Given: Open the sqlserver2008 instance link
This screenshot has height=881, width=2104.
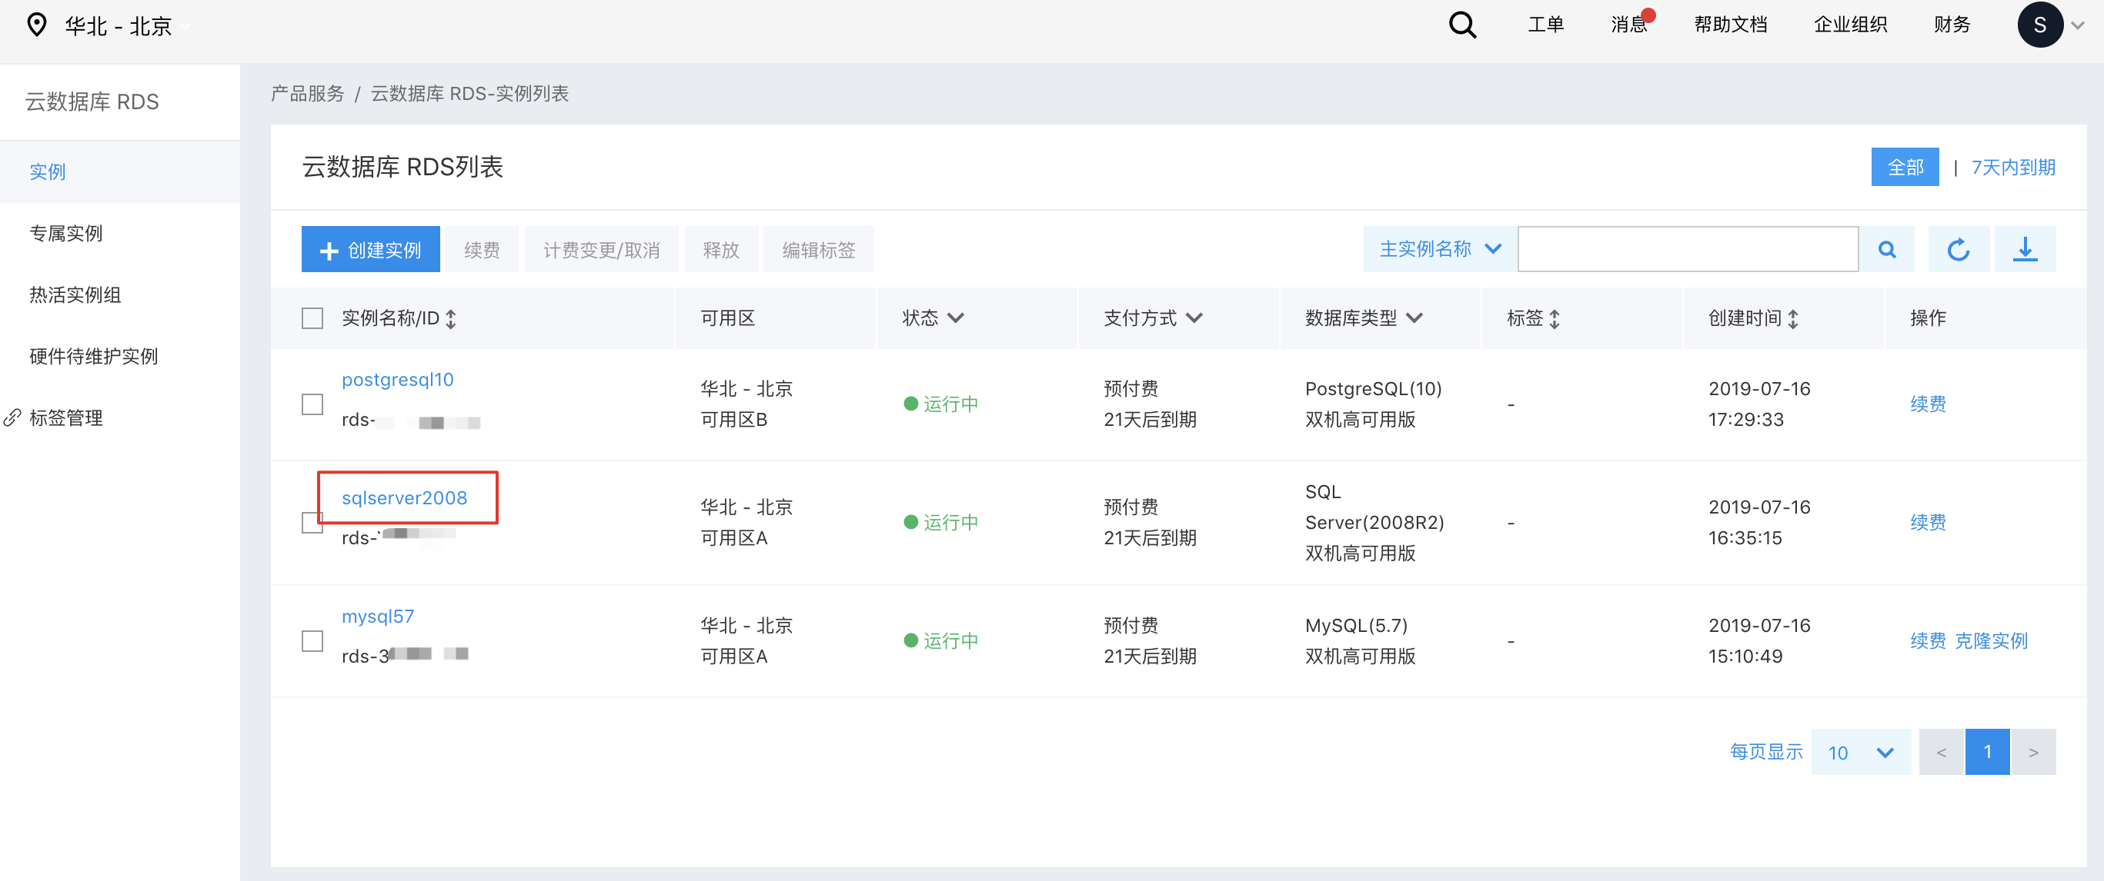Looking at the screenshot, I should tap(404, 498).
